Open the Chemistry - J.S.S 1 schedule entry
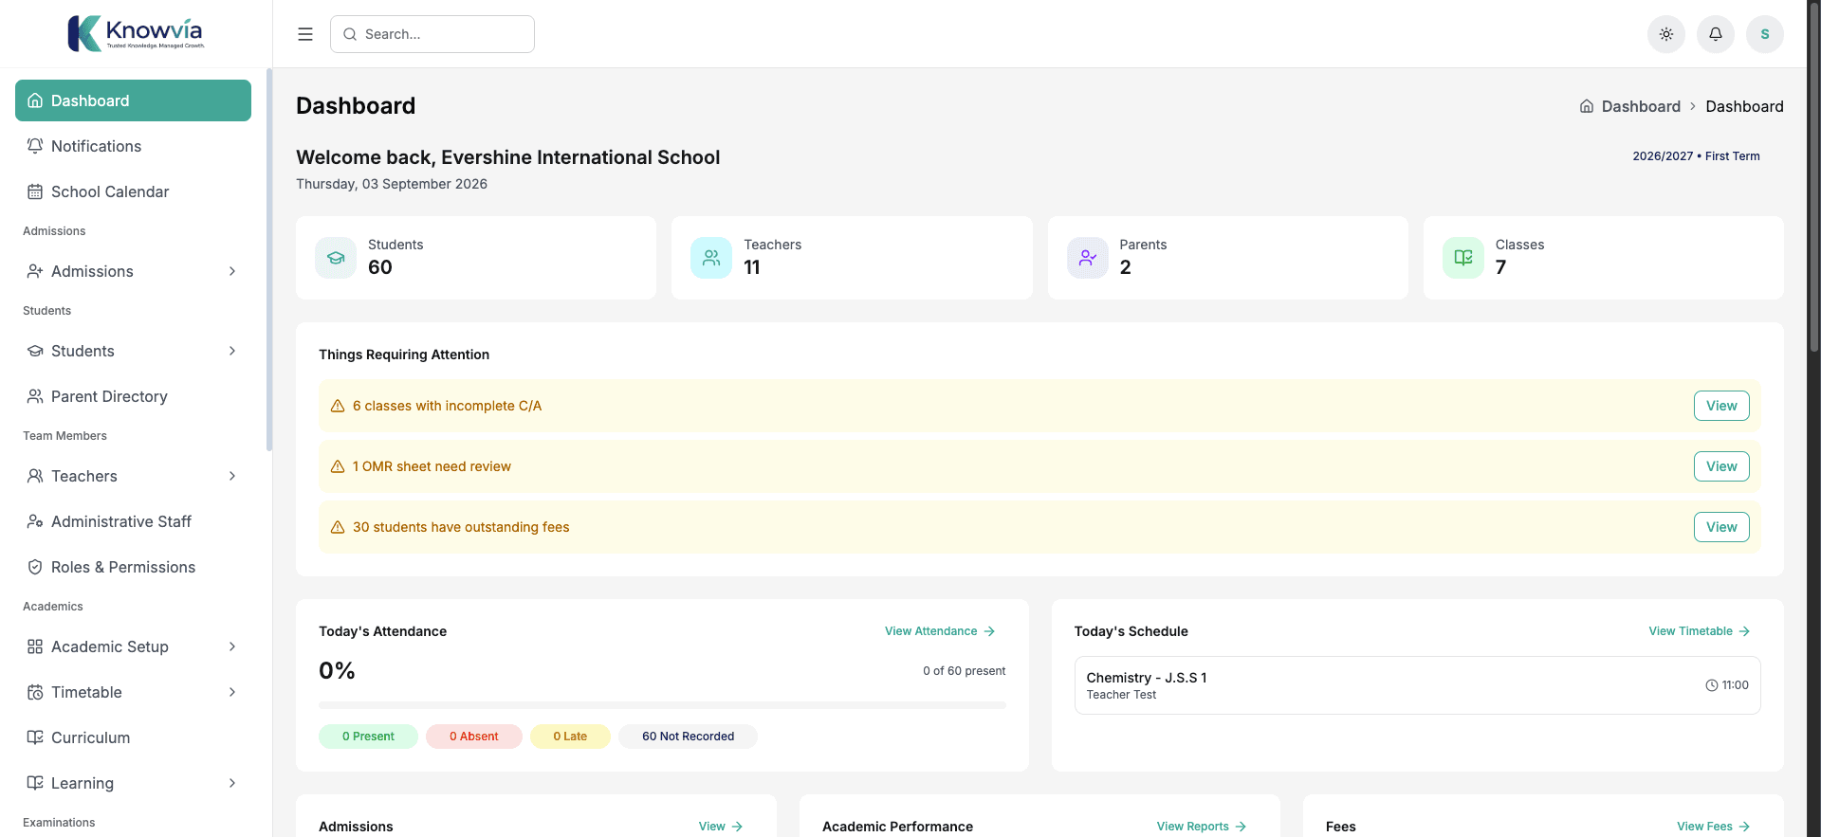 point(1417,685)
